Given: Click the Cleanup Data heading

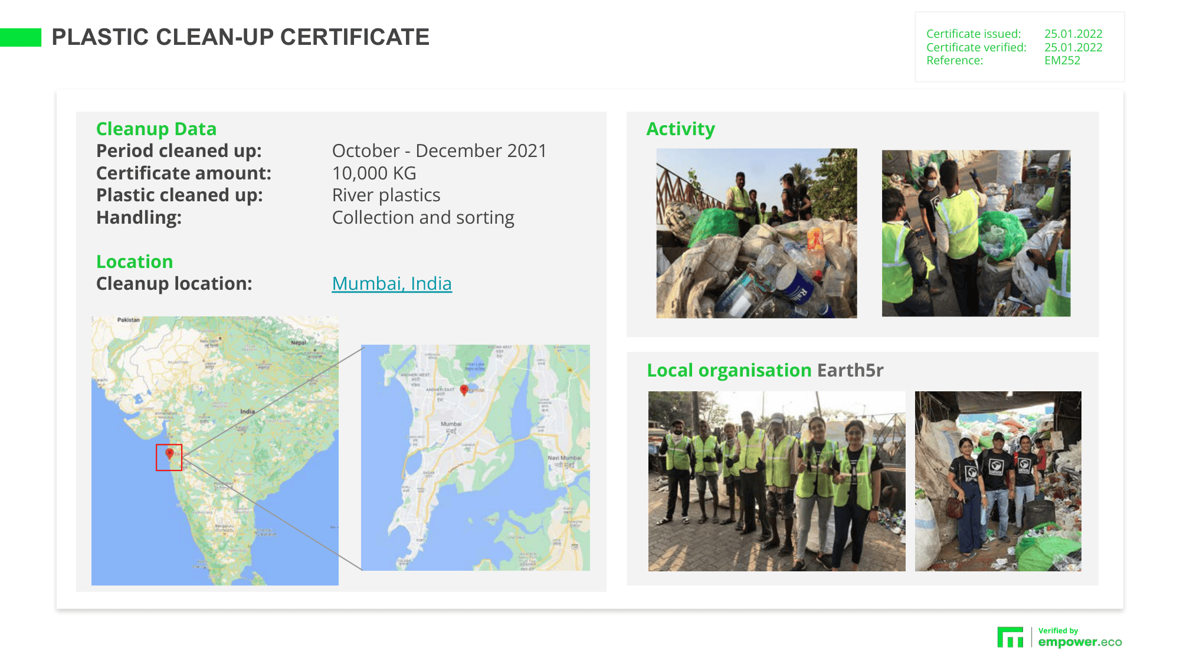Looking at the screenshot, I should (156, 129).
